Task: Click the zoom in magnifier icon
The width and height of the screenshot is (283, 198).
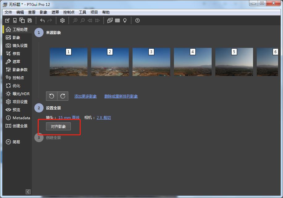Action: [x=75, y=20]
